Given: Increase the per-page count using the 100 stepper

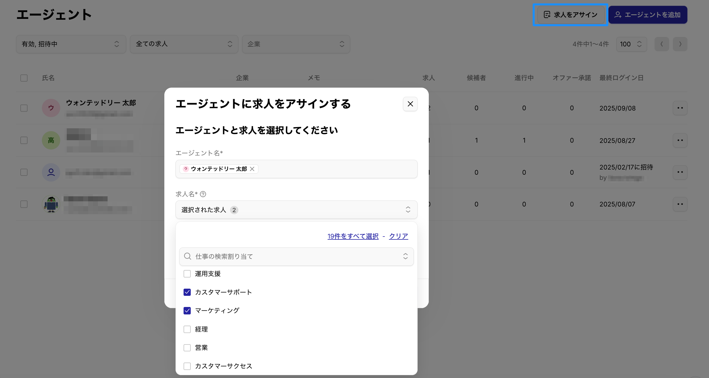Looking at the screenshot, I should [x=639, y=42].
